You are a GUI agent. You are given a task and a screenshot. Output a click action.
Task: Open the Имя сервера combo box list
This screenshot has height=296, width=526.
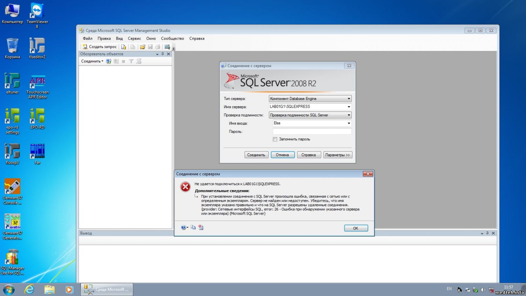[349, 107]
